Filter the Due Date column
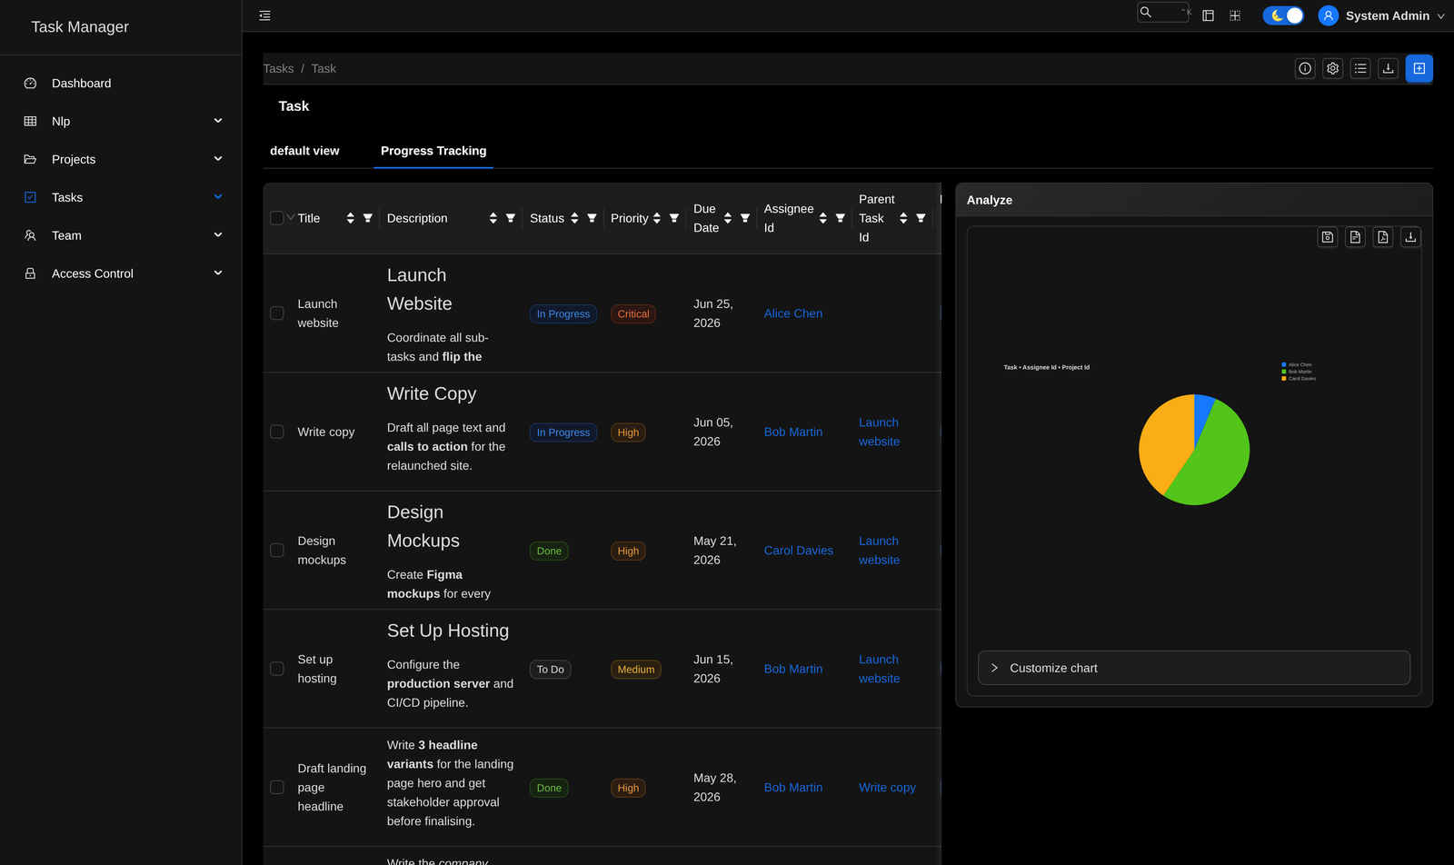1454x865 pixels. pyautogui.click(x=745, y=218)
